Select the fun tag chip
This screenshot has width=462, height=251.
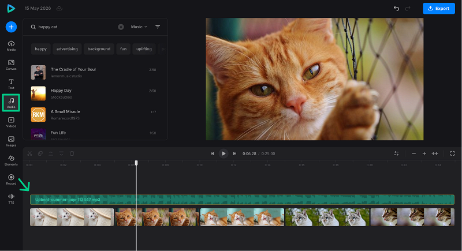(123, 49)
